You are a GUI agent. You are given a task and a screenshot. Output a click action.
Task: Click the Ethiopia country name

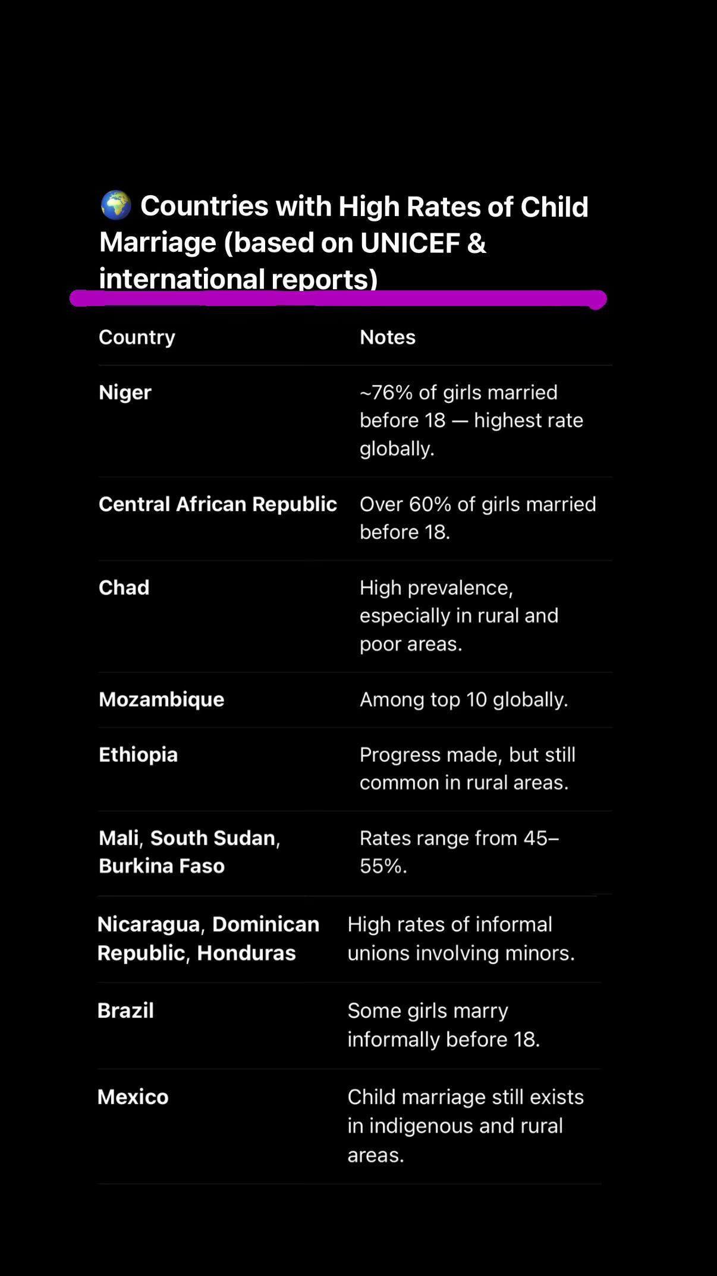tap(138, 755)
